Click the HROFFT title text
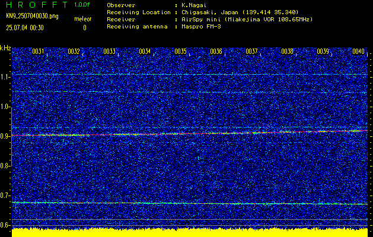 [36, 5]
